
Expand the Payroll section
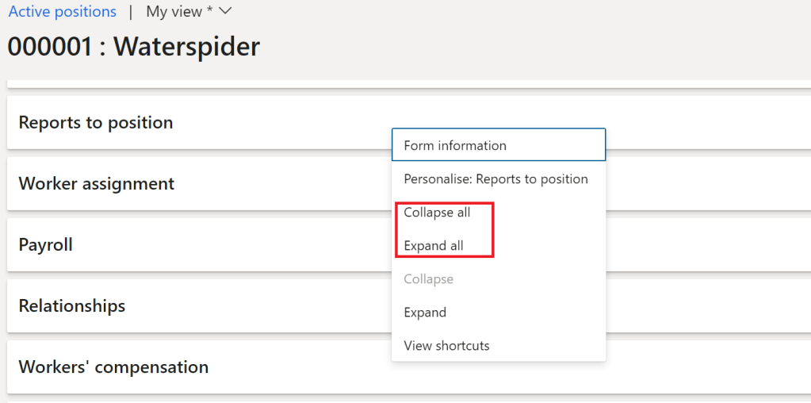tap(45, 245)
